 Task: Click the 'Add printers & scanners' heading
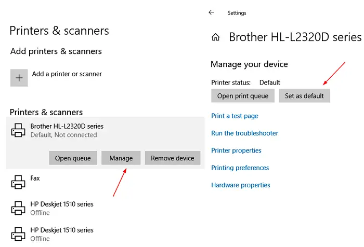coord(56,51)
